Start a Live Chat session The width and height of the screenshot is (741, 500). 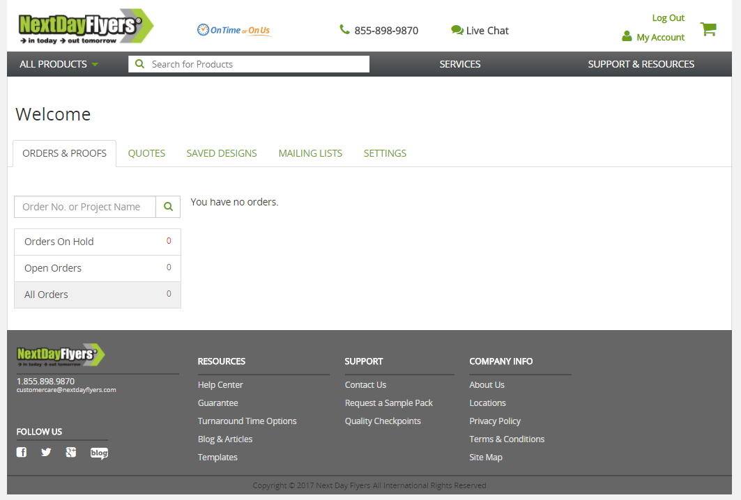[x=480, y=31]
